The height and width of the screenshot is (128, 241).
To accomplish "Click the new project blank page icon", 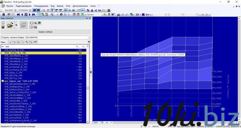I will click(x=3, y=23).
